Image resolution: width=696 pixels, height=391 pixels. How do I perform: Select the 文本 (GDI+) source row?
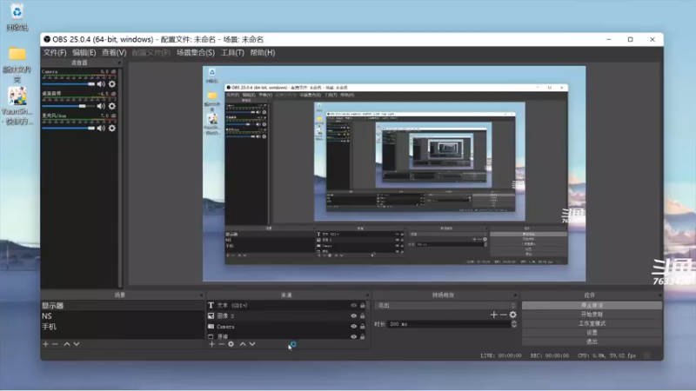pyautogui.click(x=288, y=306)
